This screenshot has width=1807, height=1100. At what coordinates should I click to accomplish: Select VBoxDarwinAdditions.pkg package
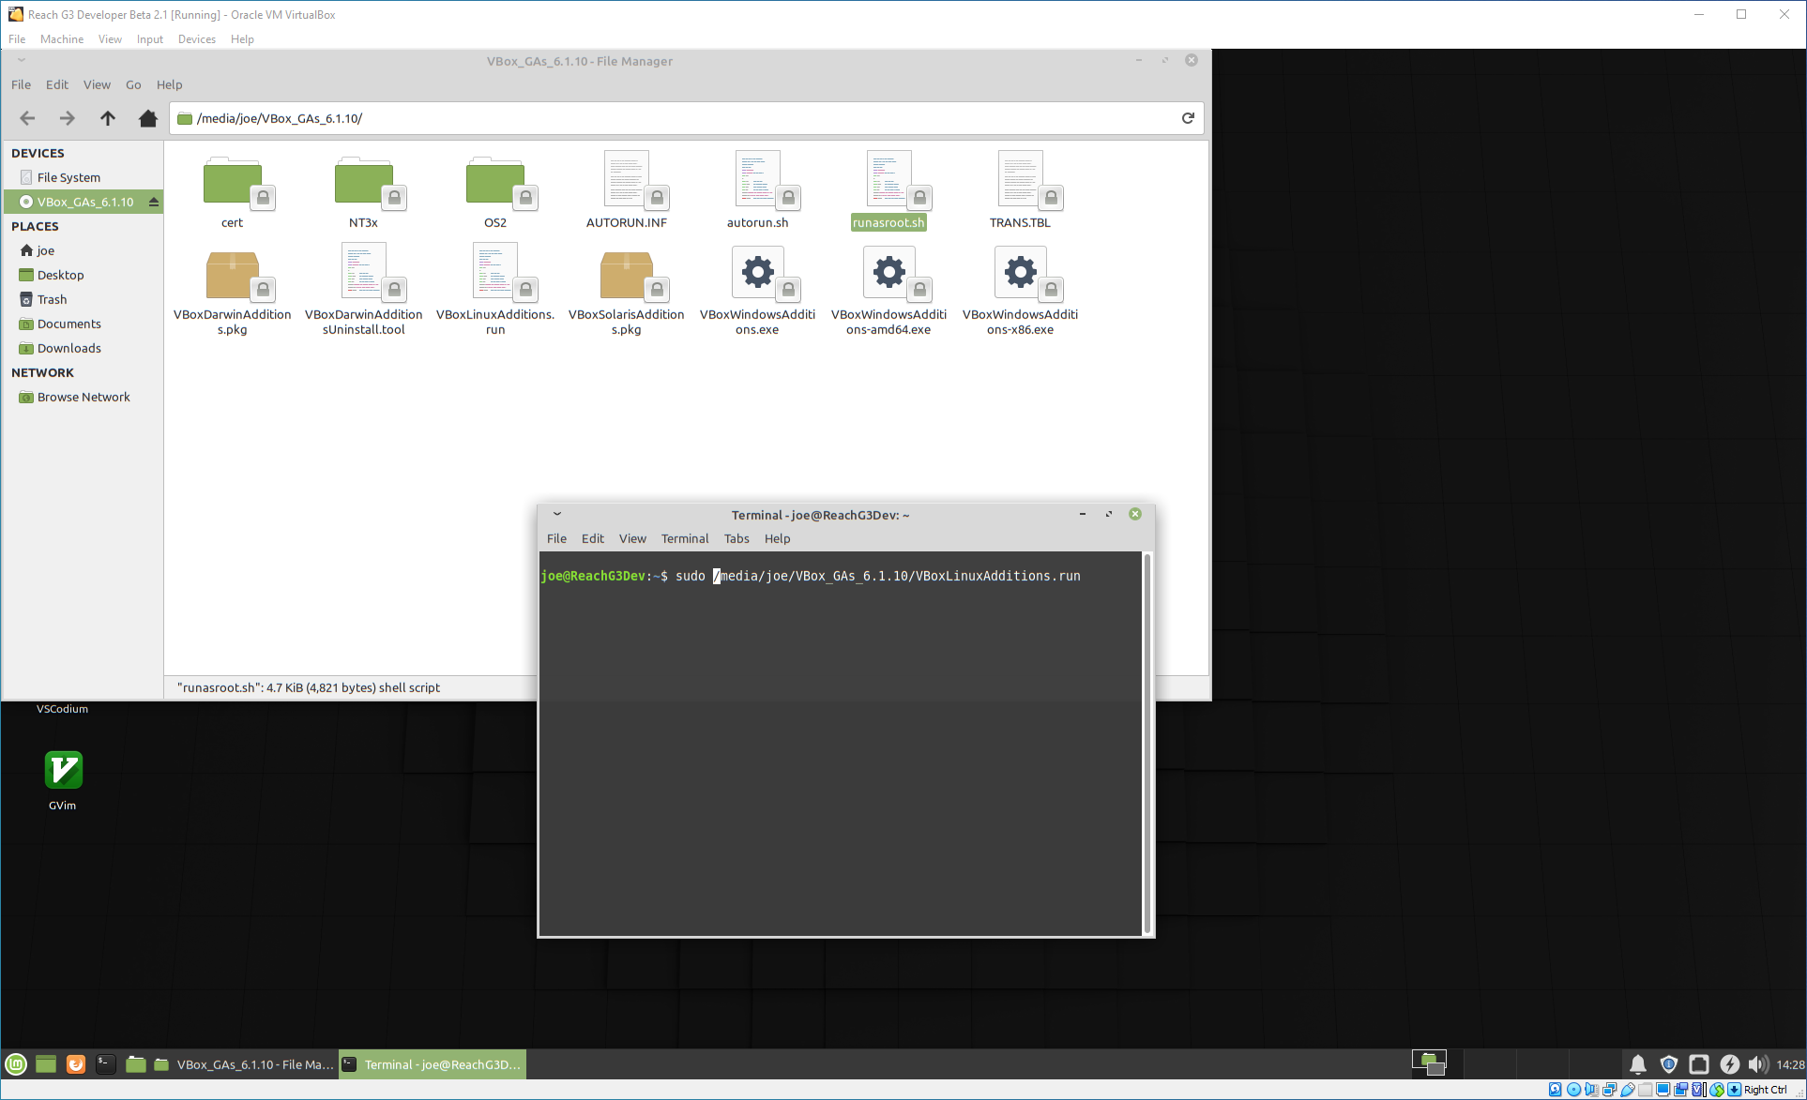[x=233, y=291]
